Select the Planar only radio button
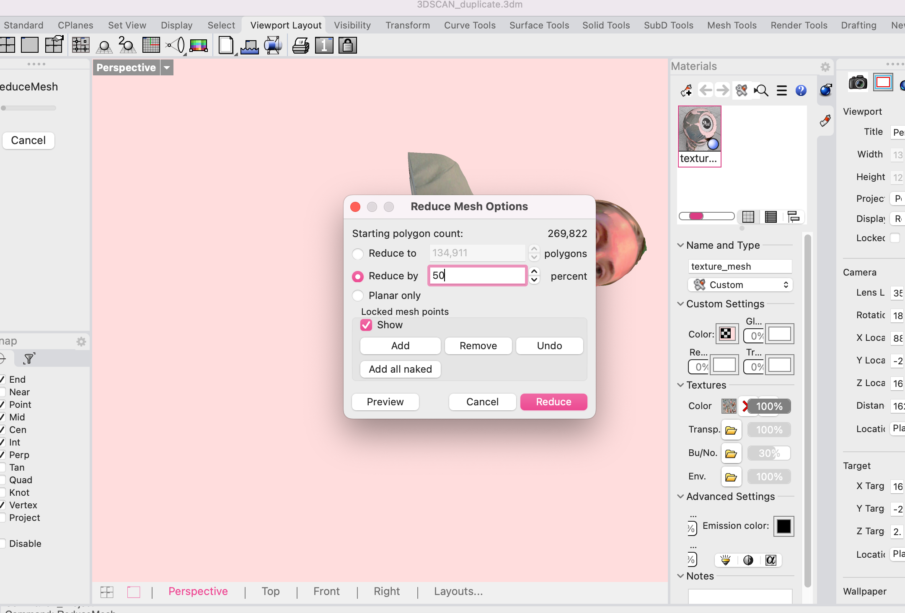Image resolution: width=905 pixels, height=613 pixels. click(358, 296)
